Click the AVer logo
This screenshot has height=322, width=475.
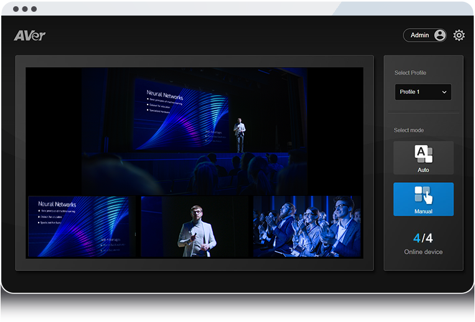click(x=30, y=35)
